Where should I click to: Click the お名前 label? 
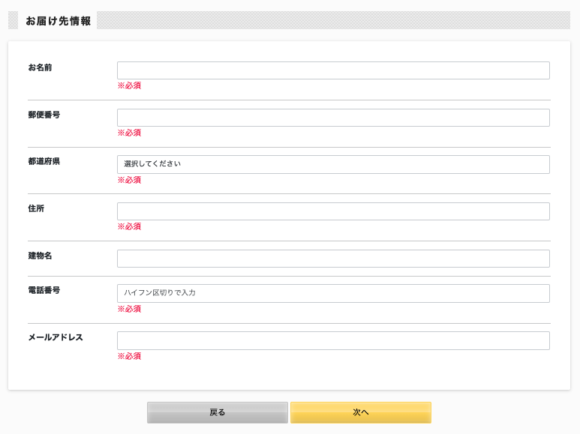click(40, 67)
